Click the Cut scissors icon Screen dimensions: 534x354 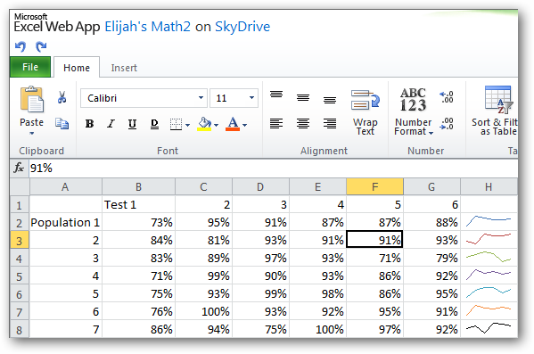[62, 97]
